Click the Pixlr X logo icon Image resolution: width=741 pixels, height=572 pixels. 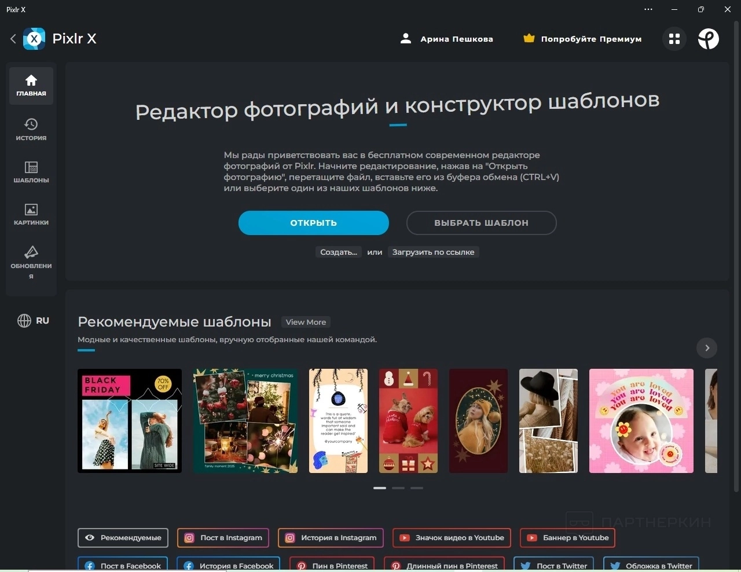34,39
